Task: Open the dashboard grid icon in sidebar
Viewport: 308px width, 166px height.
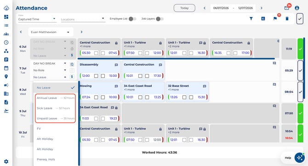Action: coord(6,17)
